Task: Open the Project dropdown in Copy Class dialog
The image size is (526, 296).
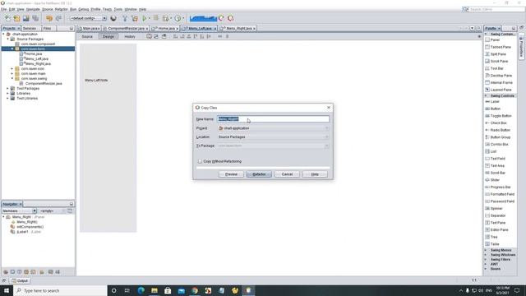Action: [x=273, y=128]
